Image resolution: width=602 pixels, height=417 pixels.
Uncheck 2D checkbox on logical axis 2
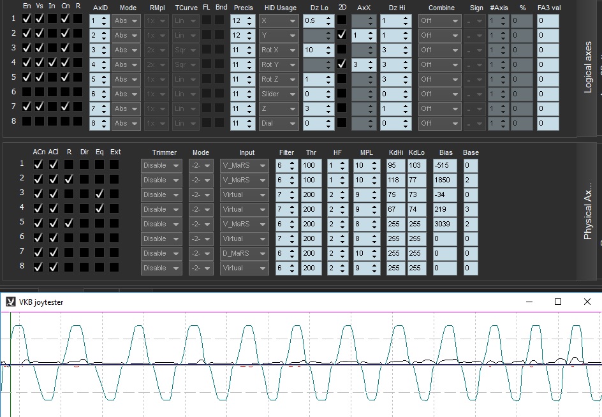pyautogui.click(x=342, y=35)
